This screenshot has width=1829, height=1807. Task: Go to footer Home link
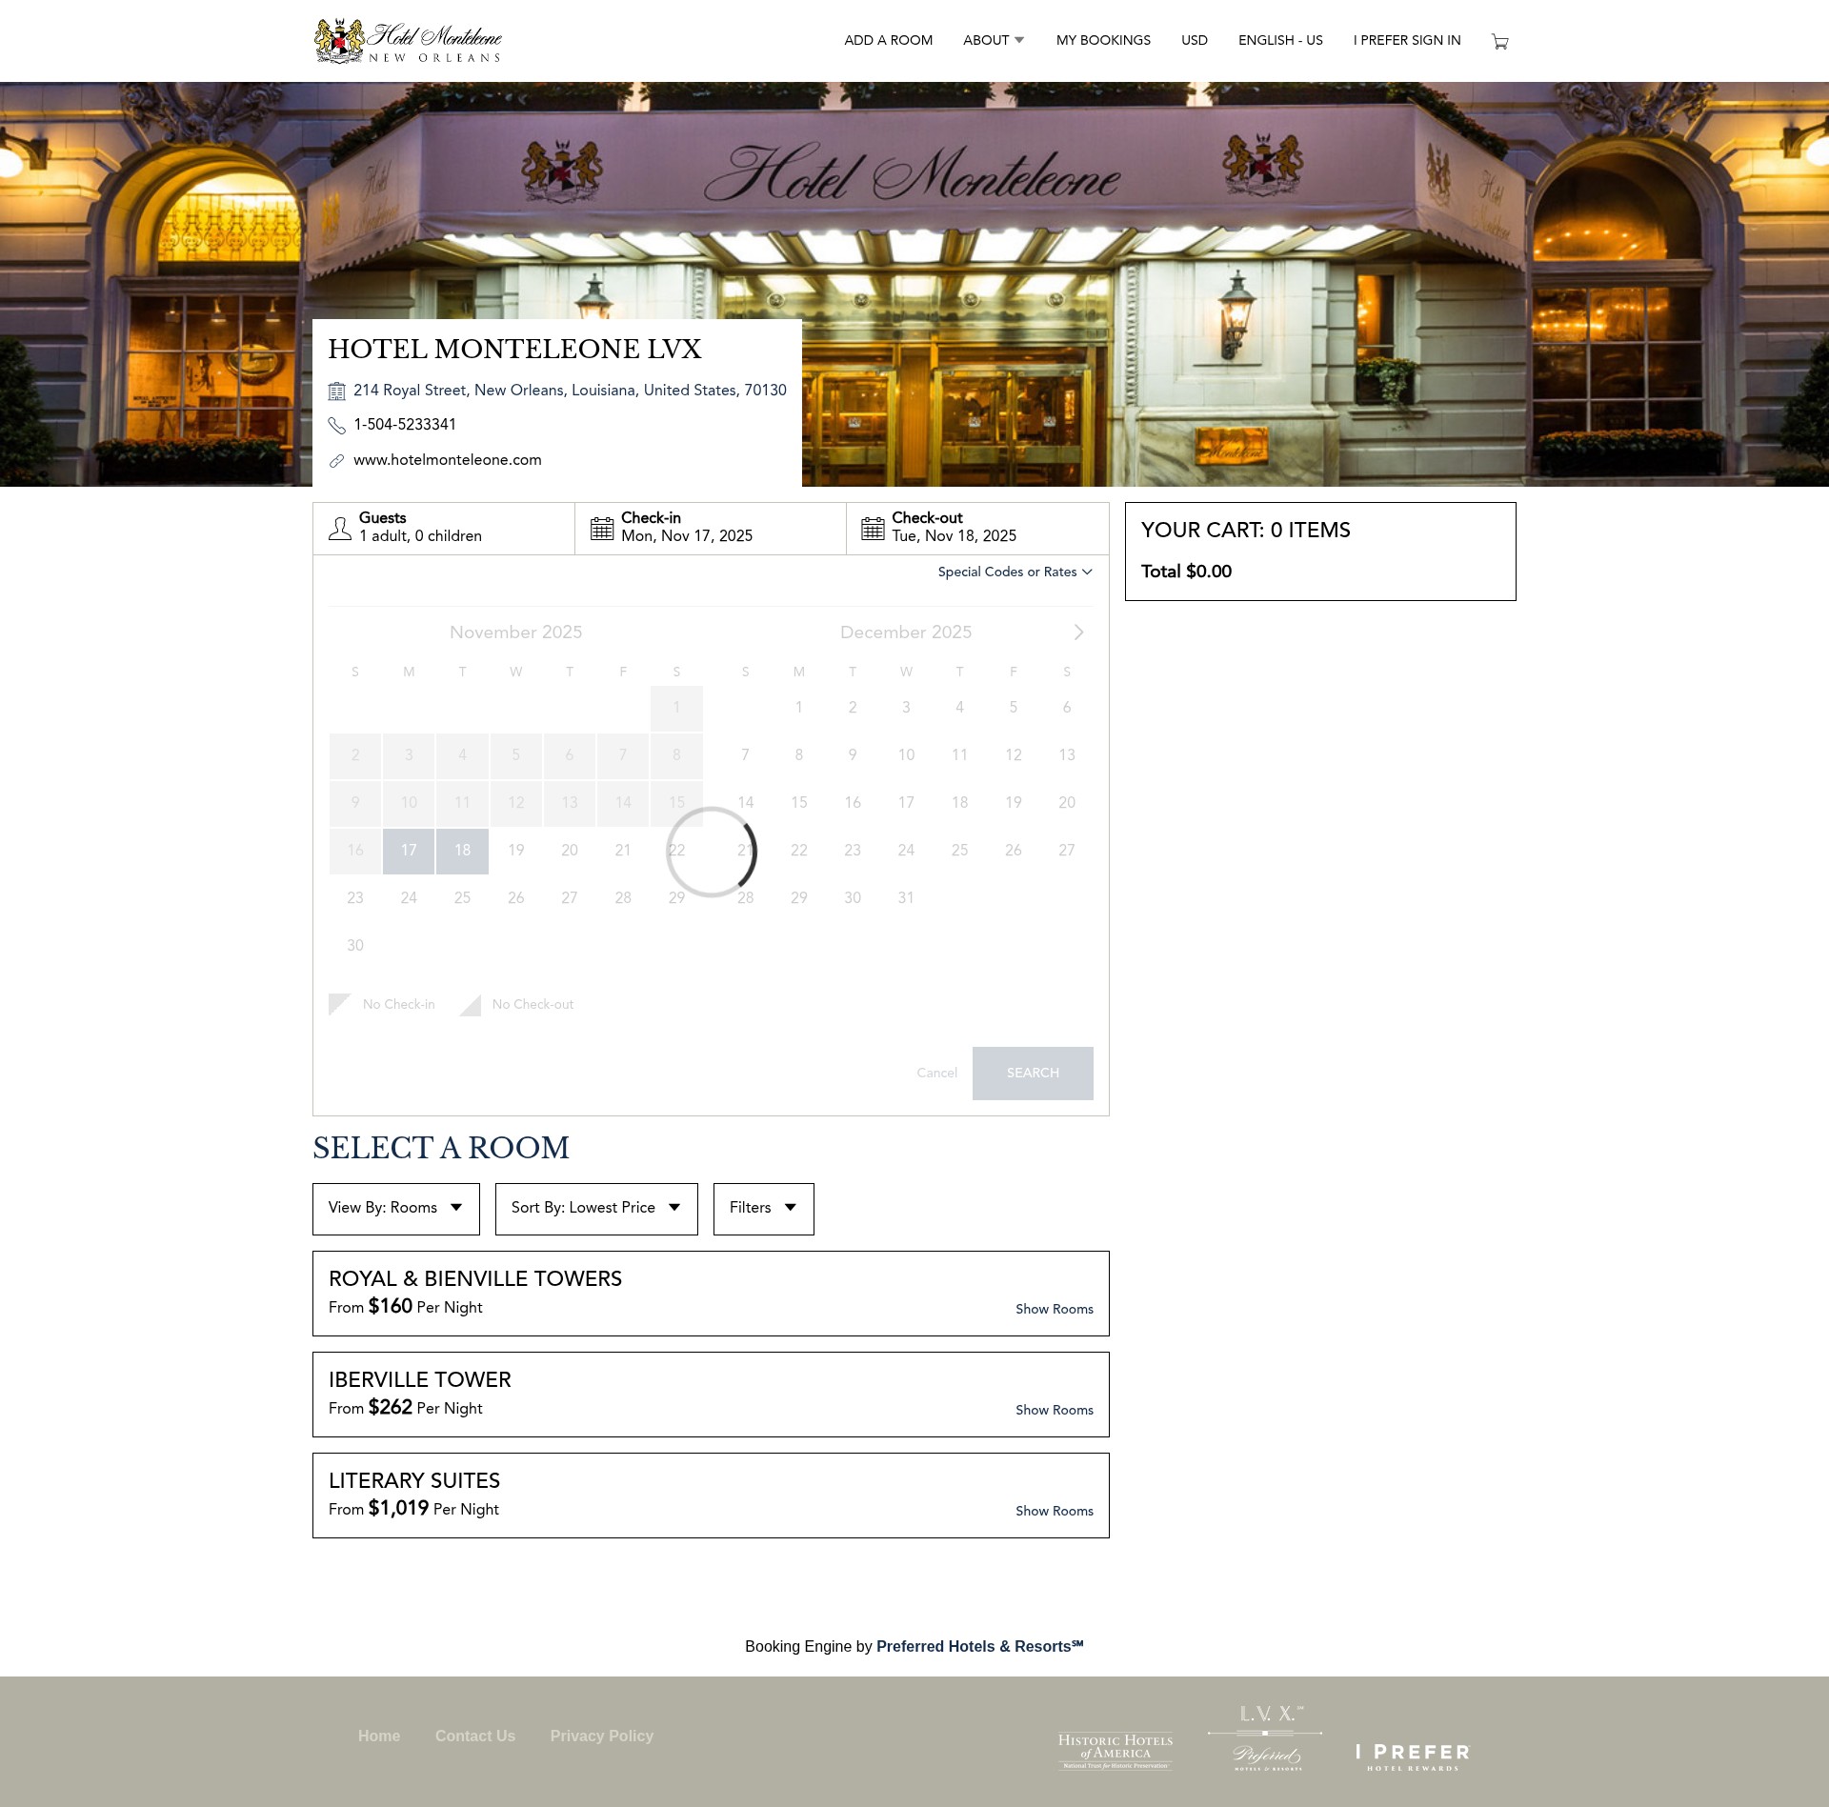point(379,1736)
